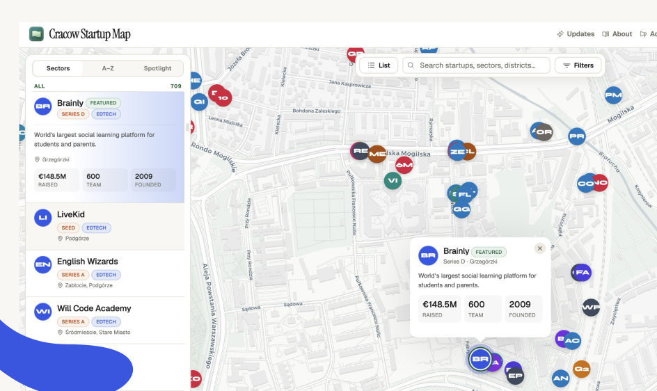Open the Updates link in header
Image resolution: width=657 pixels, height=391 pixels.
tap(576, 34)
